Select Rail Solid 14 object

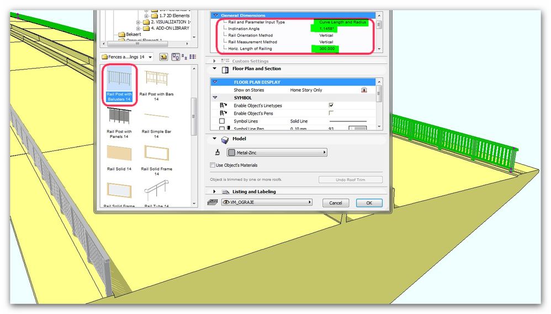119,158
